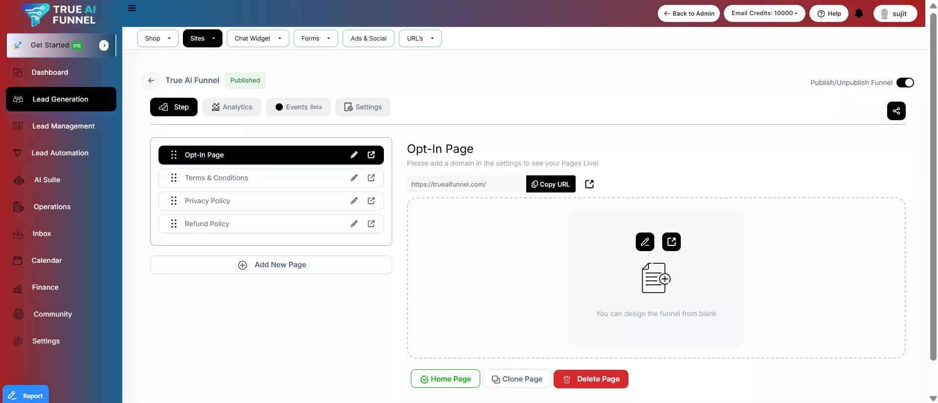Image resolution: width=938 pixels, height=403 pixels.
Task: Select Lead Automation in sidebar
Action: [x=60, y=153]
